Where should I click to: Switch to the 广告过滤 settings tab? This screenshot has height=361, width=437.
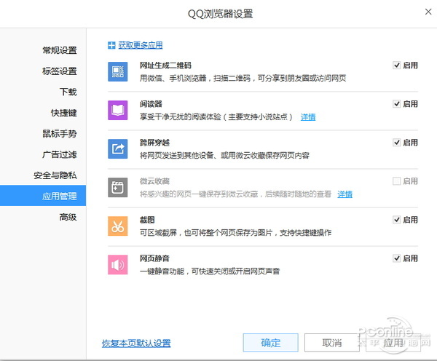tap(59, 154)
